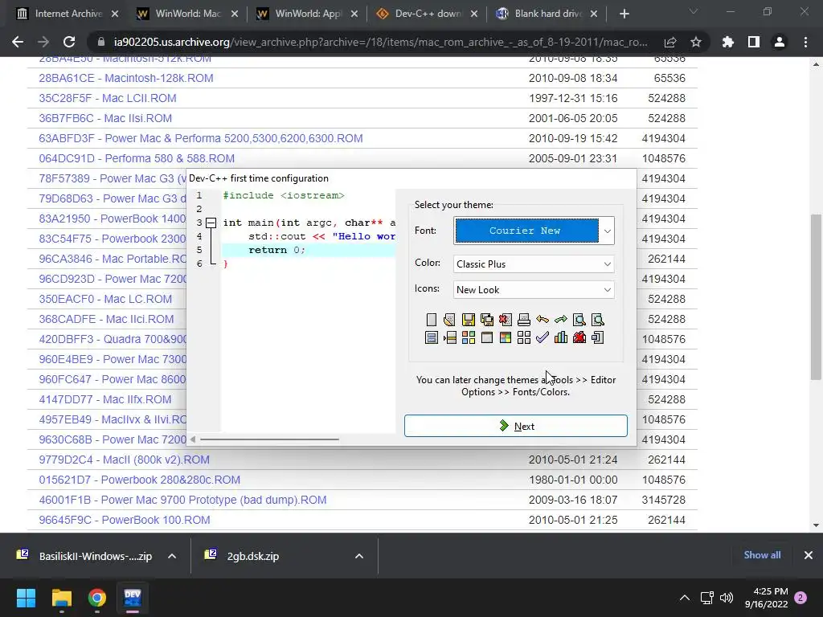823x617 pixels.
Task: Click Show all downloads
Action: point(762,555)
